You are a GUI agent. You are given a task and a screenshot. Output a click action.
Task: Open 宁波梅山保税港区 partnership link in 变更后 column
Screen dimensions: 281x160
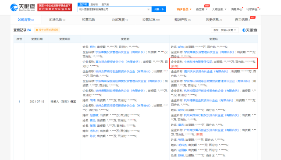[x=217, y=81]
